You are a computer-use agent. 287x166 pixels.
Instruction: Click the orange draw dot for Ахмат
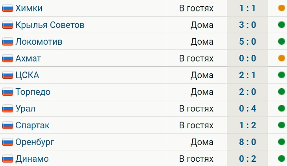pos(281,58)
